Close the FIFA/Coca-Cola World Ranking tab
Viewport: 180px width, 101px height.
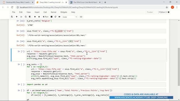(x=100, y=2)
